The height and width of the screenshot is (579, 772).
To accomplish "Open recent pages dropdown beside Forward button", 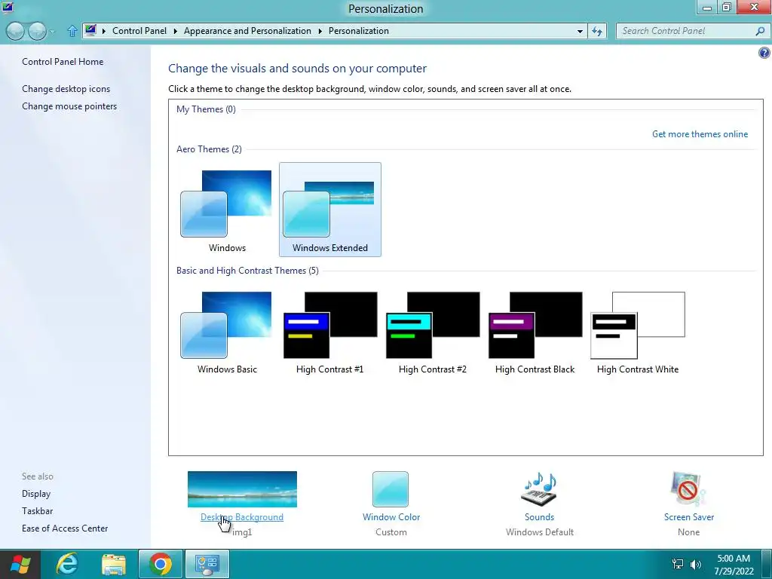I will [x=52, y=32].
